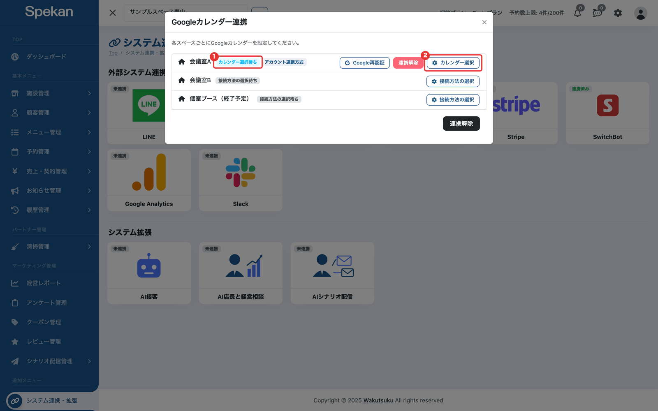Screen dimensions: 658x411
Task: Click the notification bell icon
Action: 577,13
